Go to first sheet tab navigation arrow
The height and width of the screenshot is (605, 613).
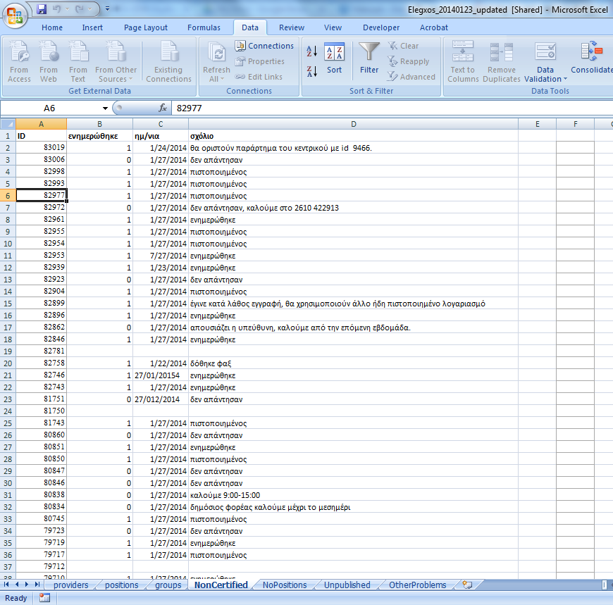coord(6,585)
